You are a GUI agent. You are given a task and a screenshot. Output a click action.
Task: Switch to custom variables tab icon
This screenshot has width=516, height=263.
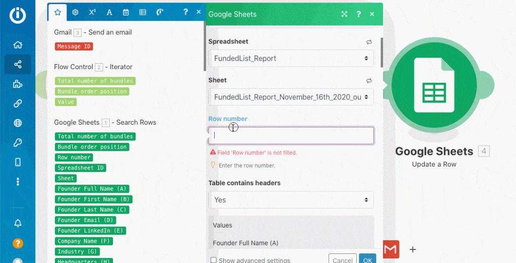[x=160, y=12]
